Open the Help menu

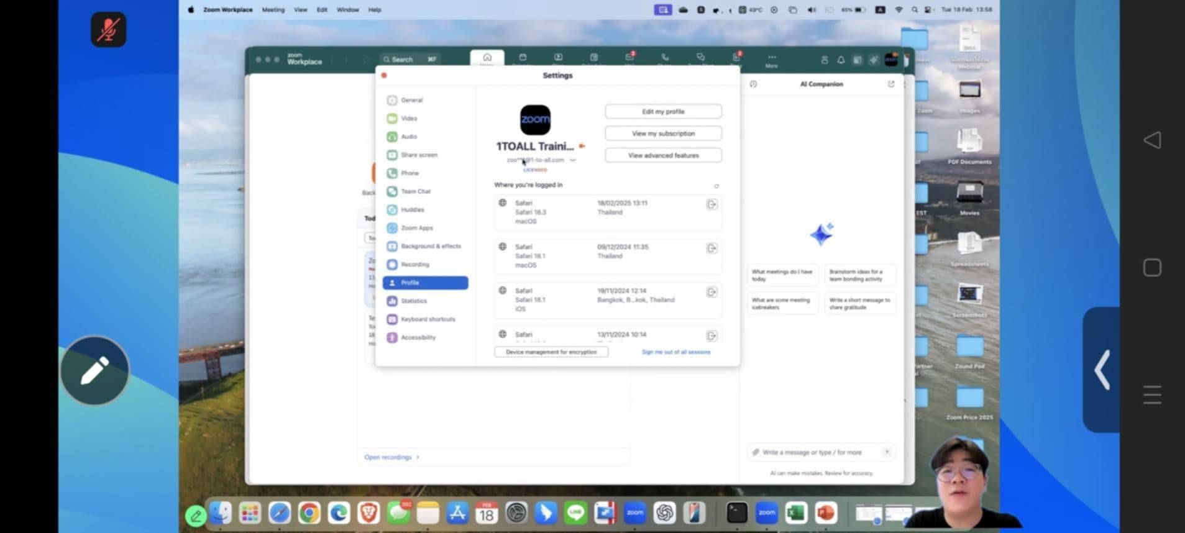tap(374, 10)
